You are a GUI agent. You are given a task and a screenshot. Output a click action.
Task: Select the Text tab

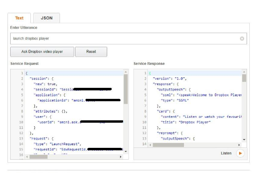click(19, 18)
